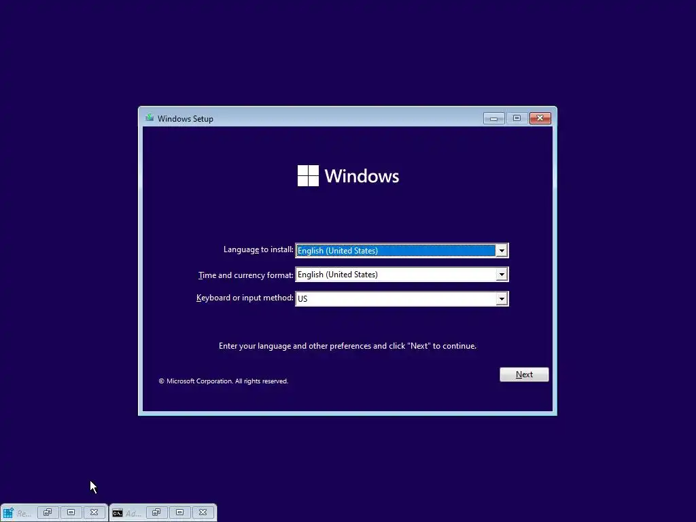Screen dimensions: 696x522
Task: Open the Time and currency format dropdown arrow
Action: click(502, 275)
